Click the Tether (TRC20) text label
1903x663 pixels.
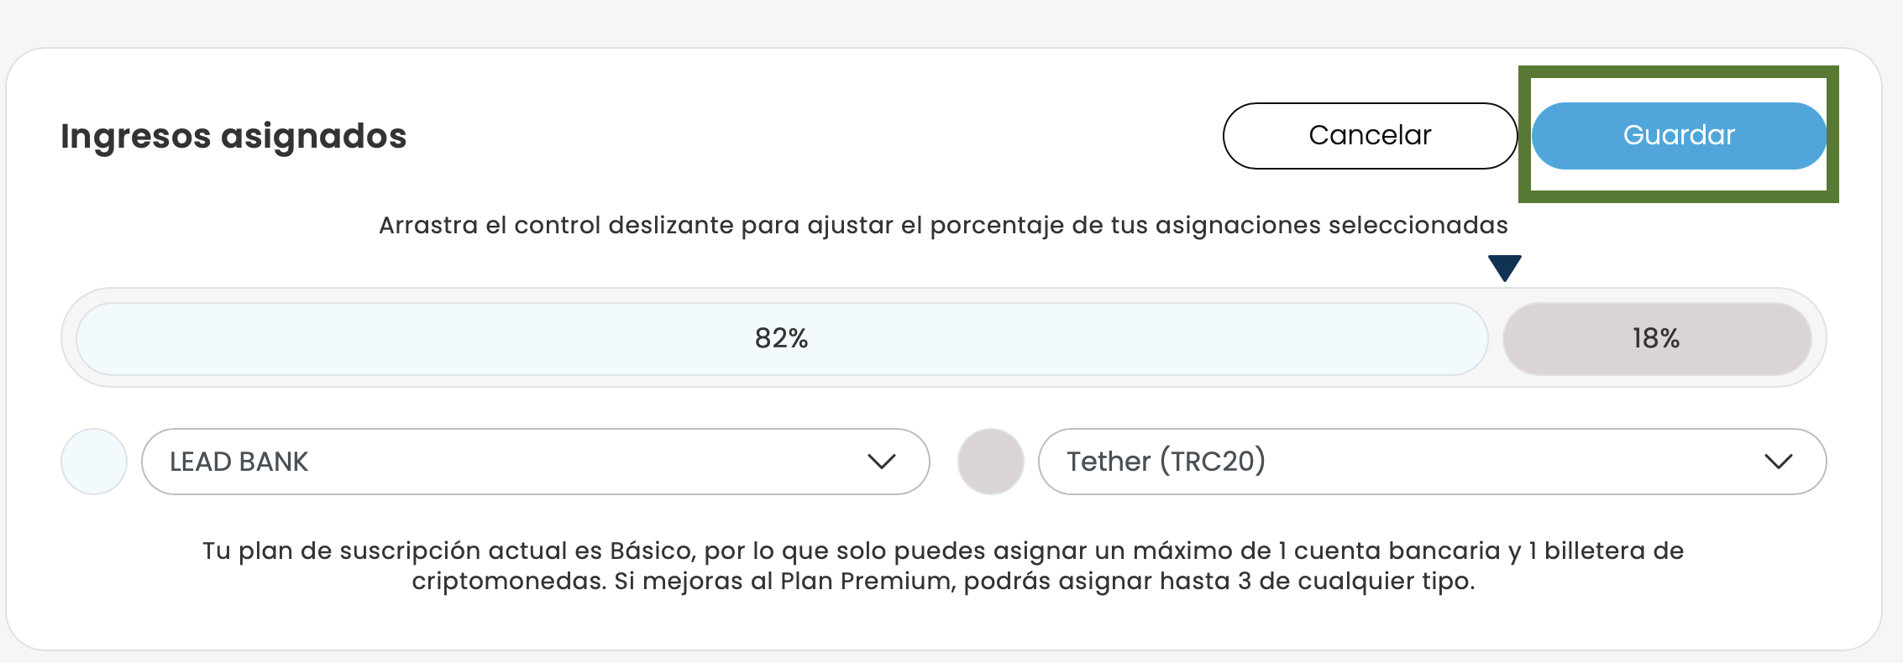(x=1166, y=462)
